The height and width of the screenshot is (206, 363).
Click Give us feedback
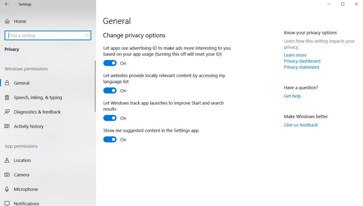coord(301,125)
